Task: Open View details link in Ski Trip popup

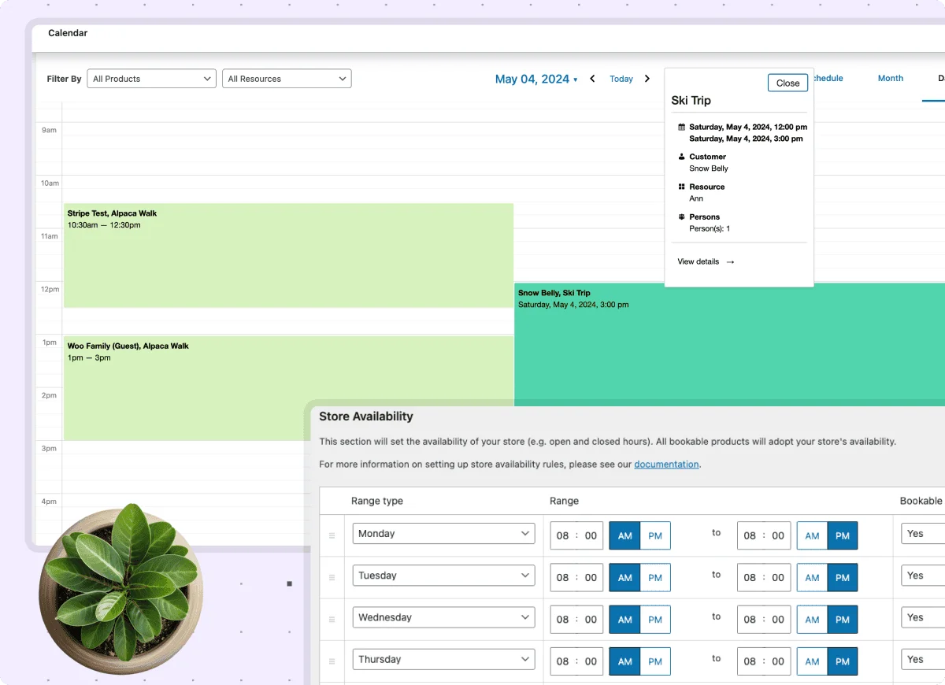Action: click(706, 261)
